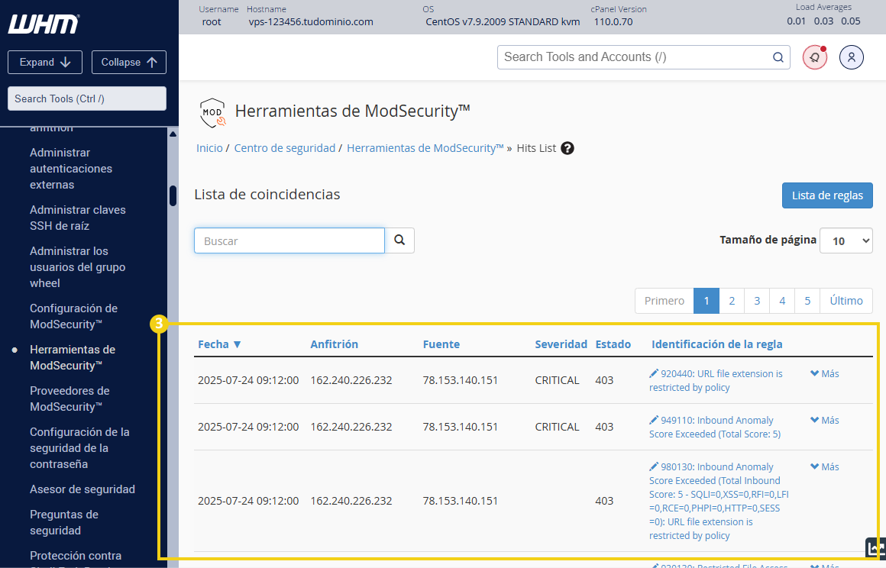Jump to Último page
This screenshot has height=568, width=886.
[846, 301]
